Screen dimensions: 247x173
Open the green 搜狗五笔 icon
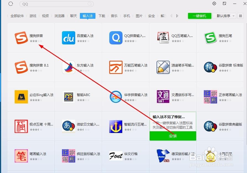210,38
